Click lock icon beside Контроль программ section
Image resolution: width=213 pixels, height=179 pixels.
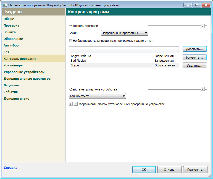(x=203, y=26)
